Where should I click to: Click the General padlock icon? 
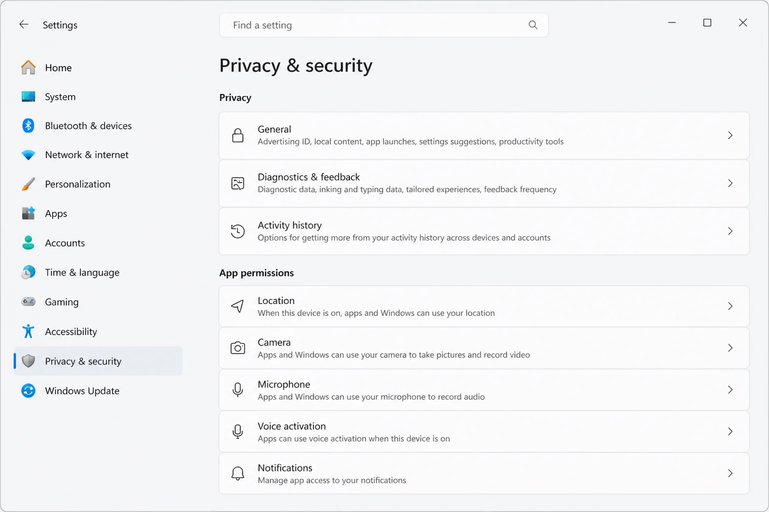[238, 135]
